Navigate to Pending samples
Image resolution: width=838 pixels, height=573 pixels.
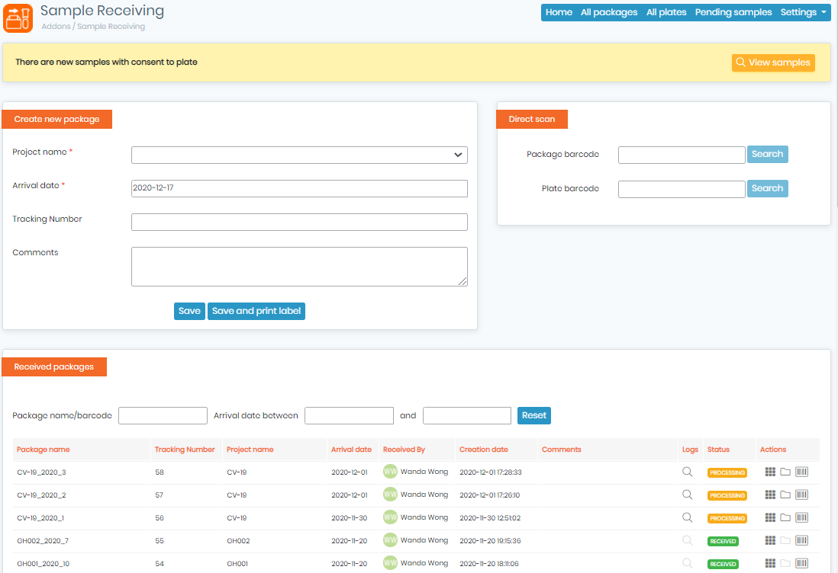click(x=733, y=12)
